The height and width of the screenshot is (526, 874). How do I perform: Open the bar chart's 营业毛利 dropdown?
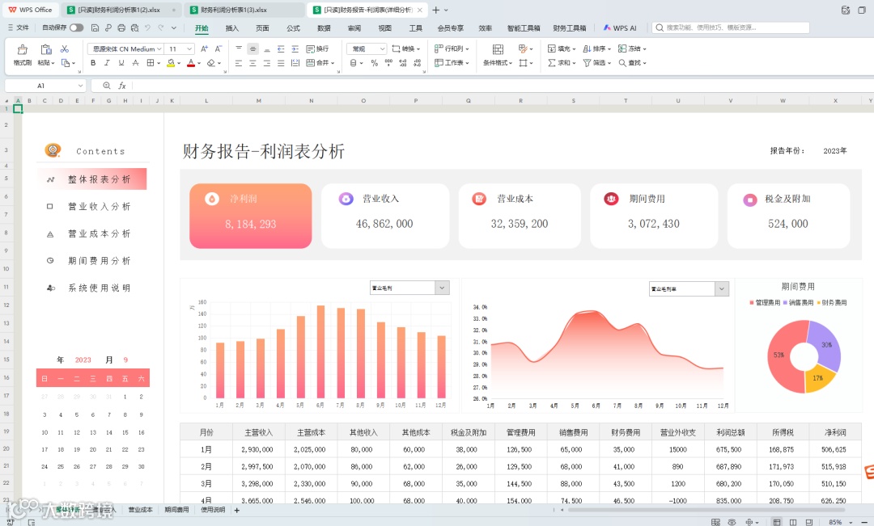[442, 288]
